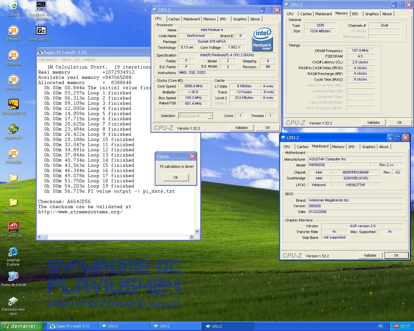
Task: Open RivaTuner22 7z archive icon
Action: tap(41, 33)
